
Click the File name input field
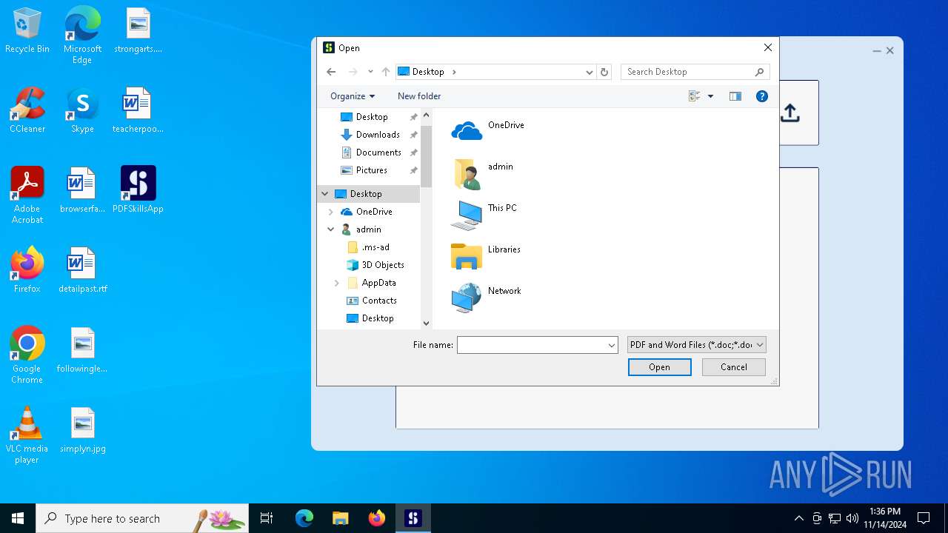532,345
